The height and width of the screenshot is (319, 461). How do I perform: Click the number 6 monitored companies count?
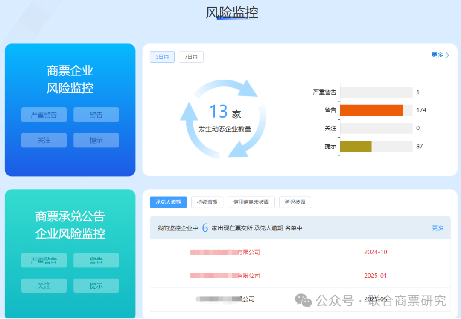pos(205,228)
